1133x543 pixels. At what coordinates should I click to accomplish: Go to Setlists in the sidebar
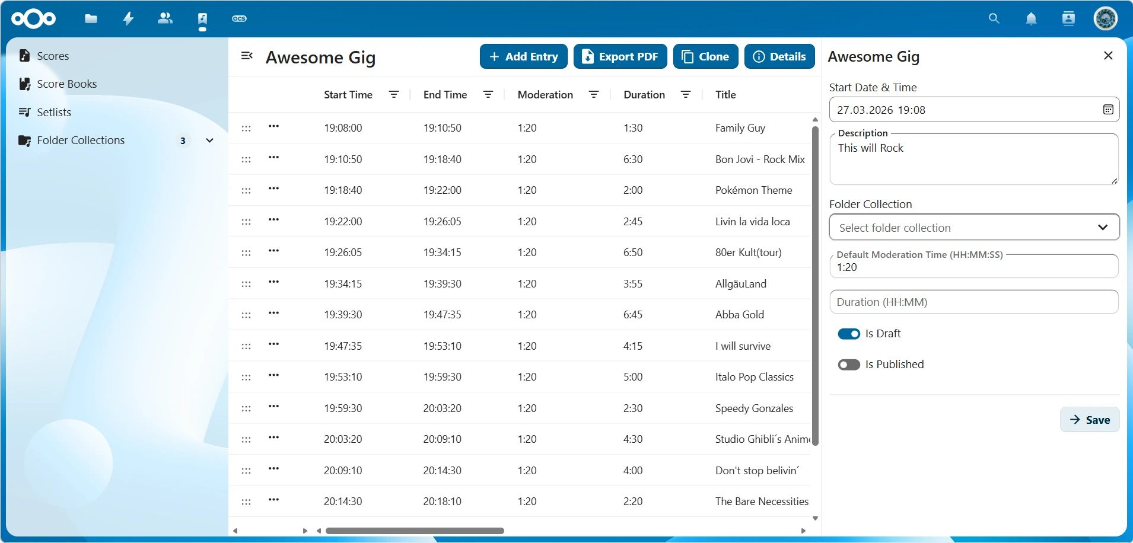point(54,112)
